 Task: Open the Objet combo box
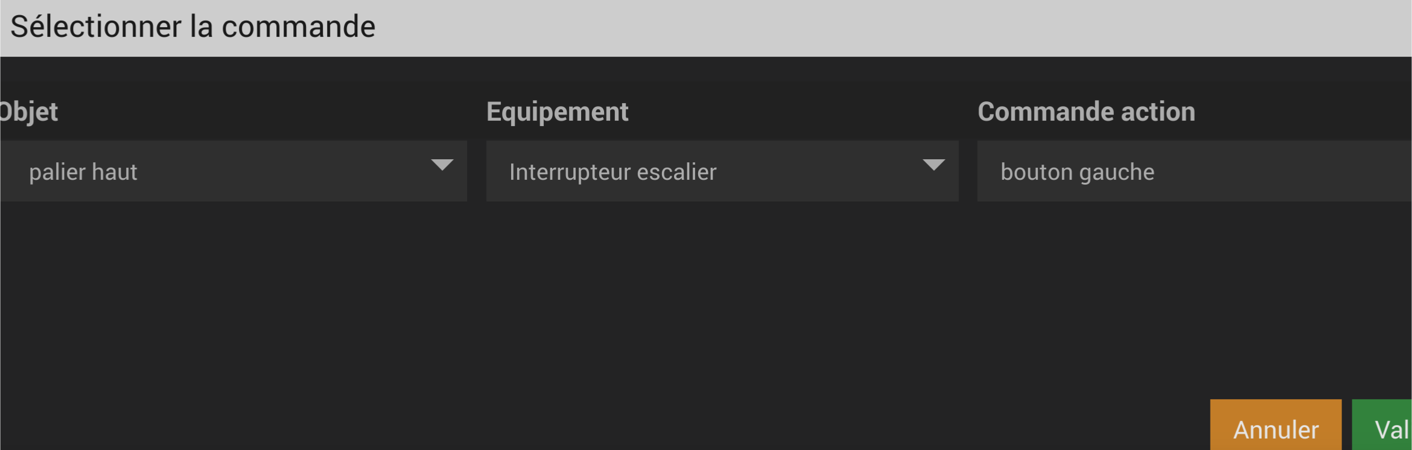pyautogui.click(x=232, y=171)
